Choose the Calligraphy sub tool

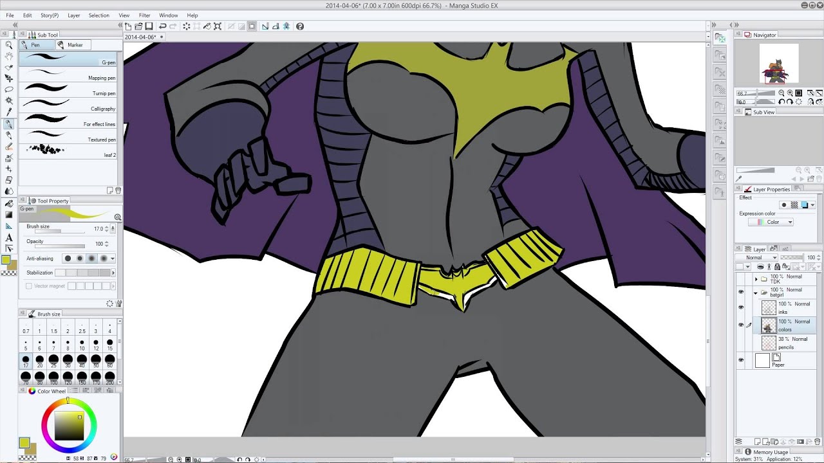pos(68,104)
